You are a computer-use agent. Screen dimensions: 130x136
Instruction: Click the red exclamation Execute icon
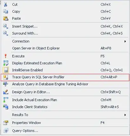[x=5, y=56]
